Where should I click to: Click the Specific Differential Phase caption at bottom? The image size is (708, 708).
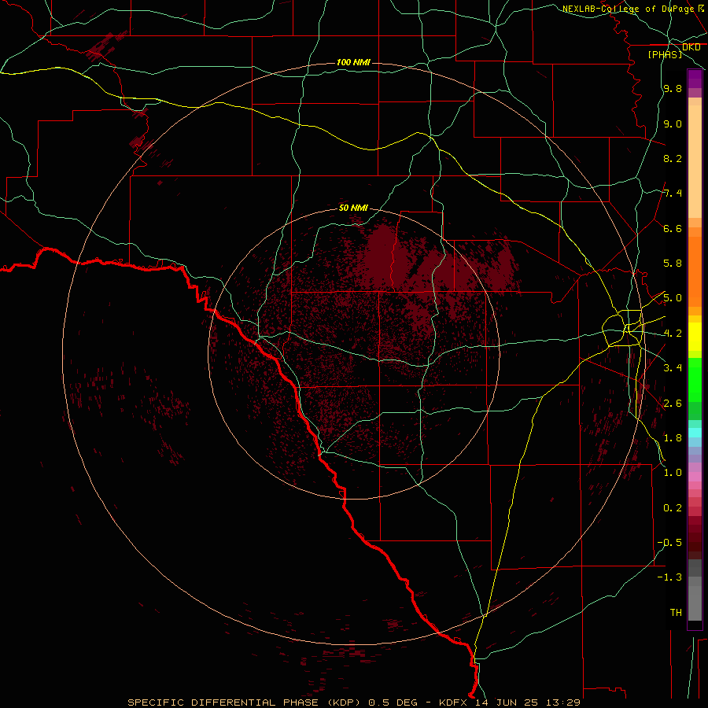(x=354, y=702)
